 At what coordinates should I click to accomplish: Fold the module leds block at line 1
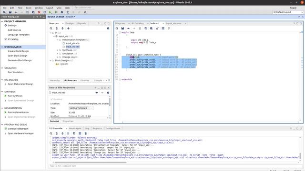point(120,33)
